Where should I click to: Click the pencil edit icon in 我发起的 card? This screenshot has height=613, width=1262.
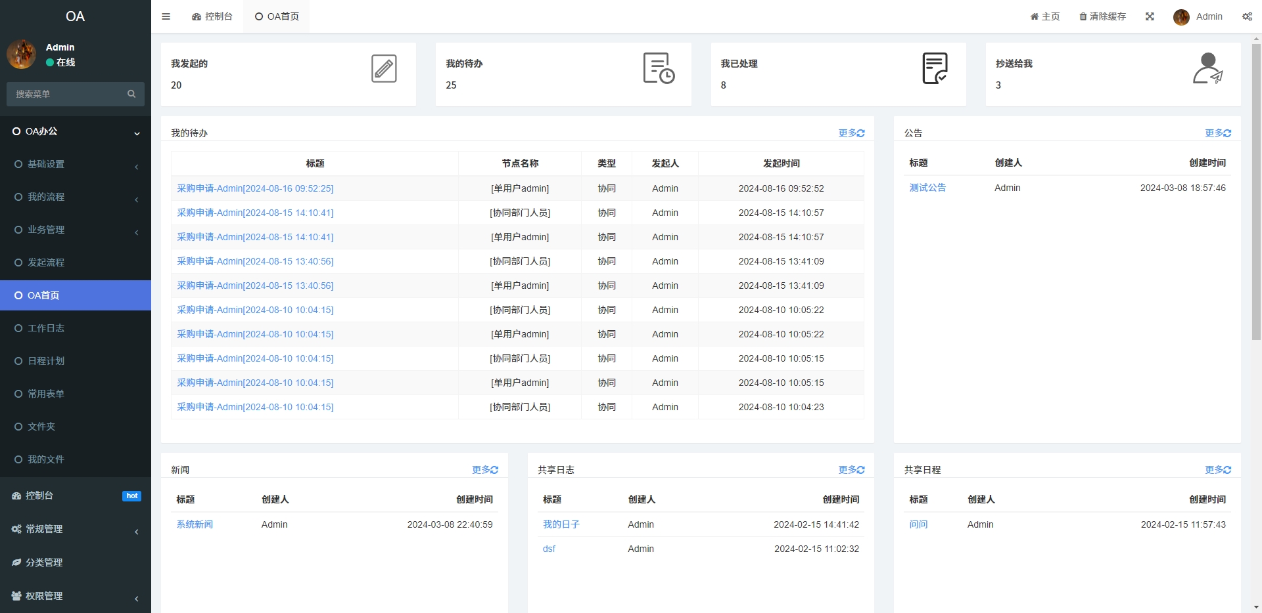pos(384,69)
